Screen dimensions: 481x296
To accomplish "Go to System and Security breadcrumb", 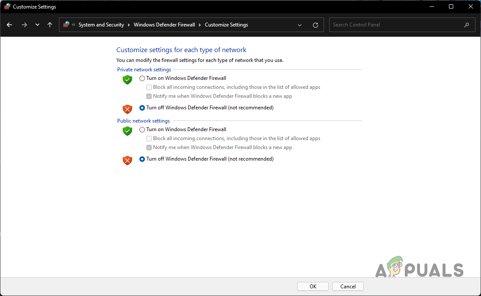I will pos(101,25).
